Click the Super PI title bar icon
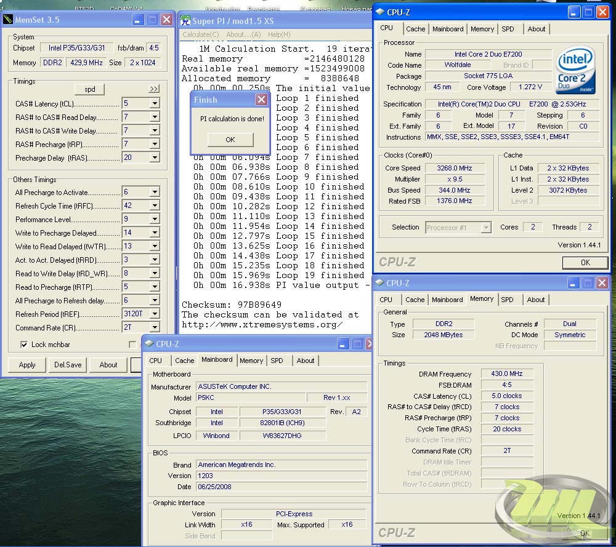616x547 pixels. 185,20
